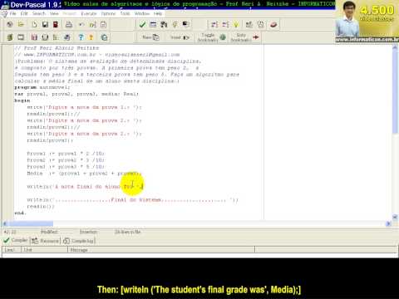Click the editor vertical scrollbar up arrow
This screenshot has width=399, height=299.
395,47
